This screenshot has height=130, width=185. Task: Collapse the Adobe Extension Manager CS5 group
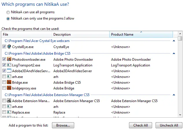pos(174,95)
